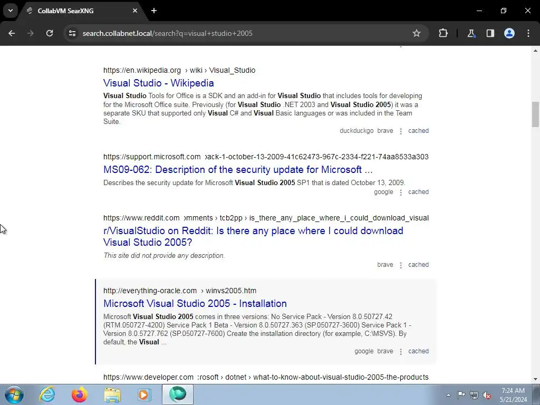Open Visual Studio - Wikipedia result
This screenshot has height=405, width=540.
(x=158, y=83)
